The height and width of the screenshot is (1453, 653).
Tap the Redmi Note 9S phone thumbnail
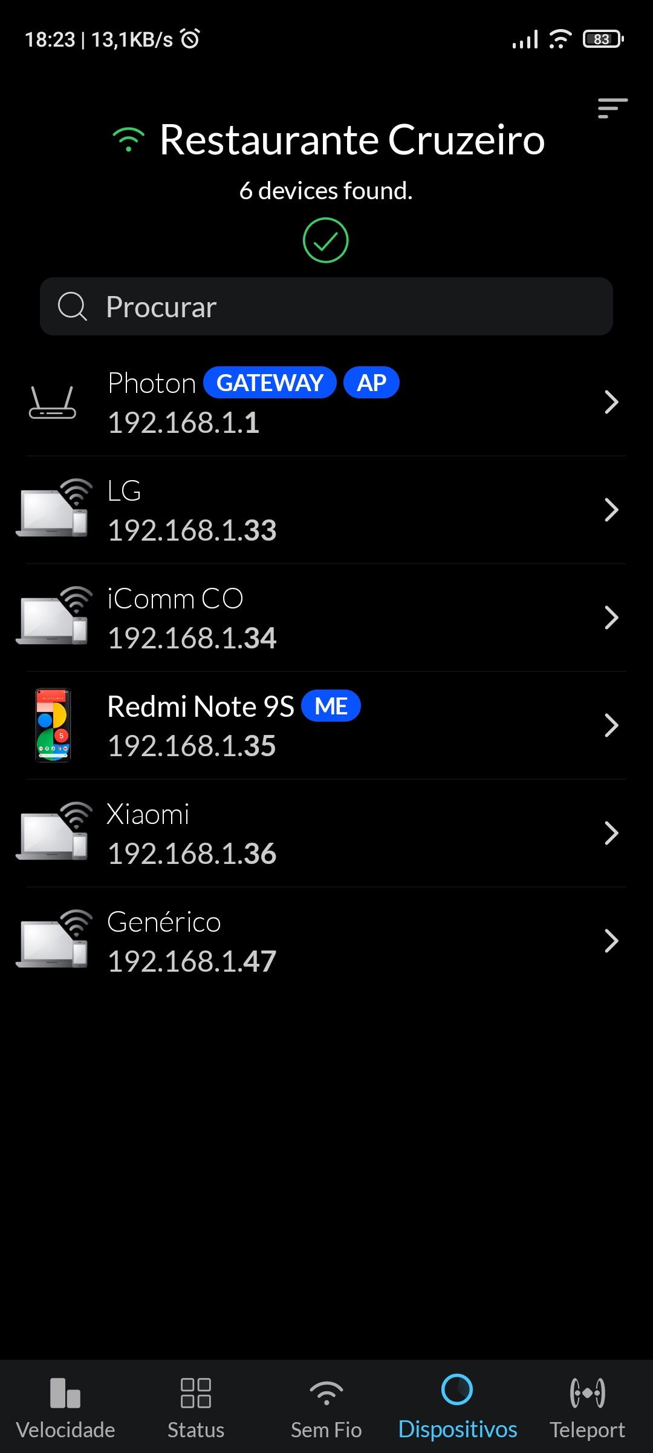(x=53, y=725)
